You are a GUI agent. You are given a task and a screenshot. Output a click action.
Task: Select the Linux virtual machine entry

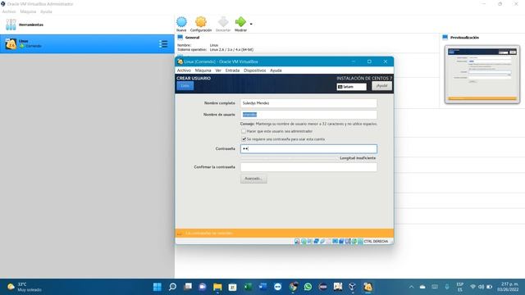click(x=87, y=43)
